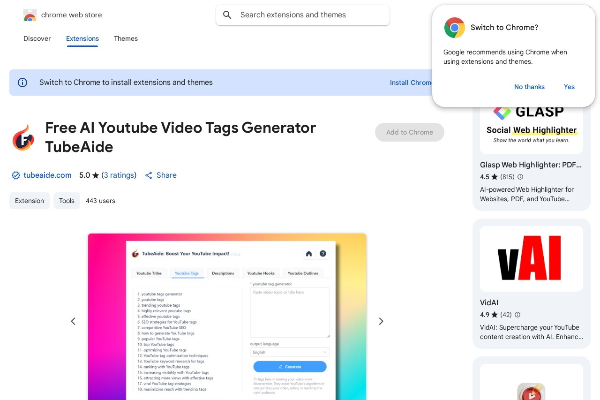Click the TubeAide flame extension icon

pos(23,137)
